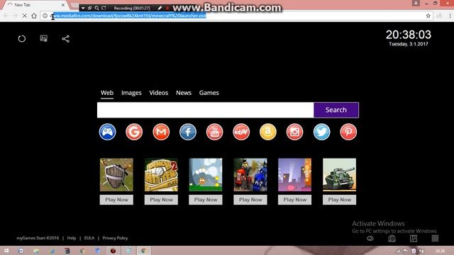
Task: Click the circular refresh icon on the page
Action: click(22, 38)
